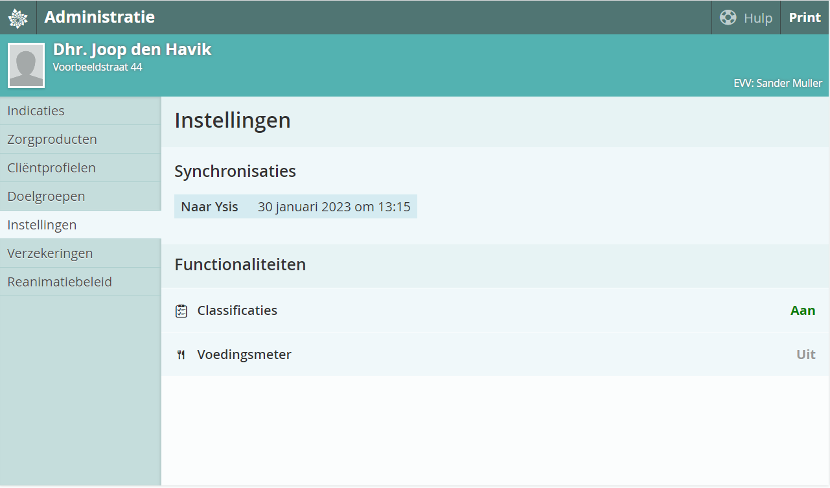The image size is (830, 488).
Task: Open the client profile photo avatar
Action: (26, 65)
